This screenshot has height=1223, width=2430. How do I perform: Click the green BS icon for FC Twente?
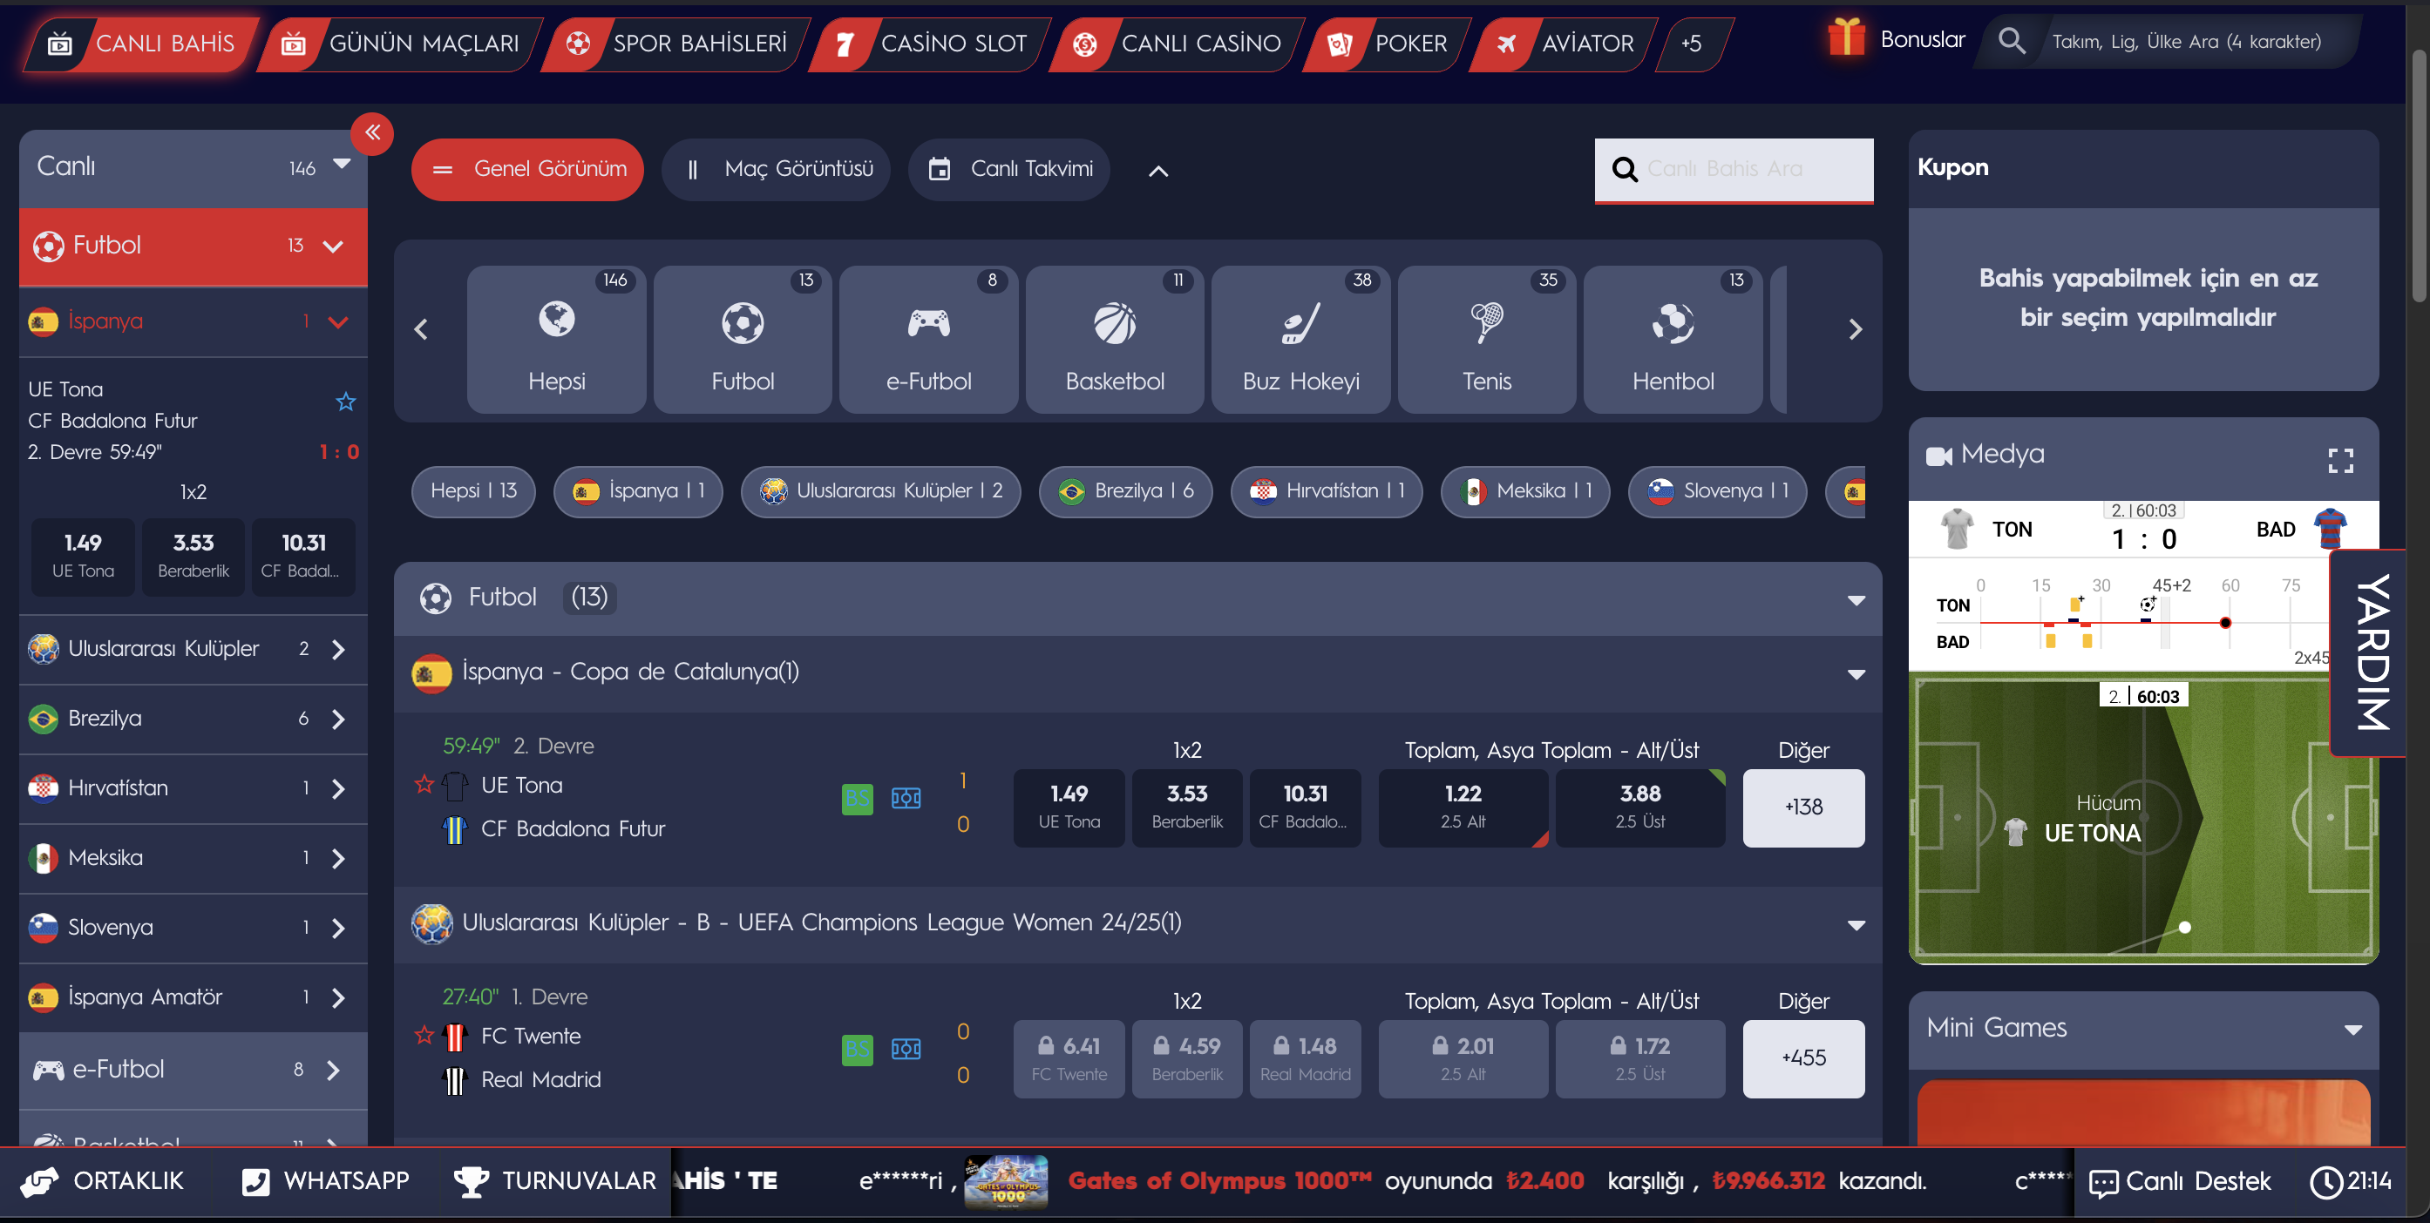point(857,1050)
